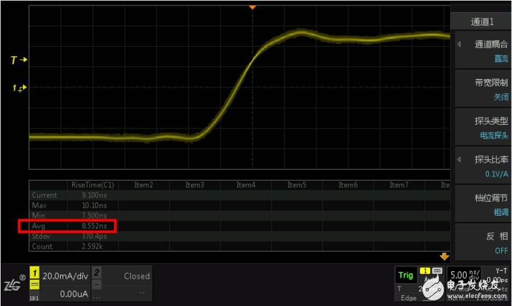The height and width of the screenshot is (306, 512).
Task: Open the 通道耦合 coupling setting
Action: point(483,51)
